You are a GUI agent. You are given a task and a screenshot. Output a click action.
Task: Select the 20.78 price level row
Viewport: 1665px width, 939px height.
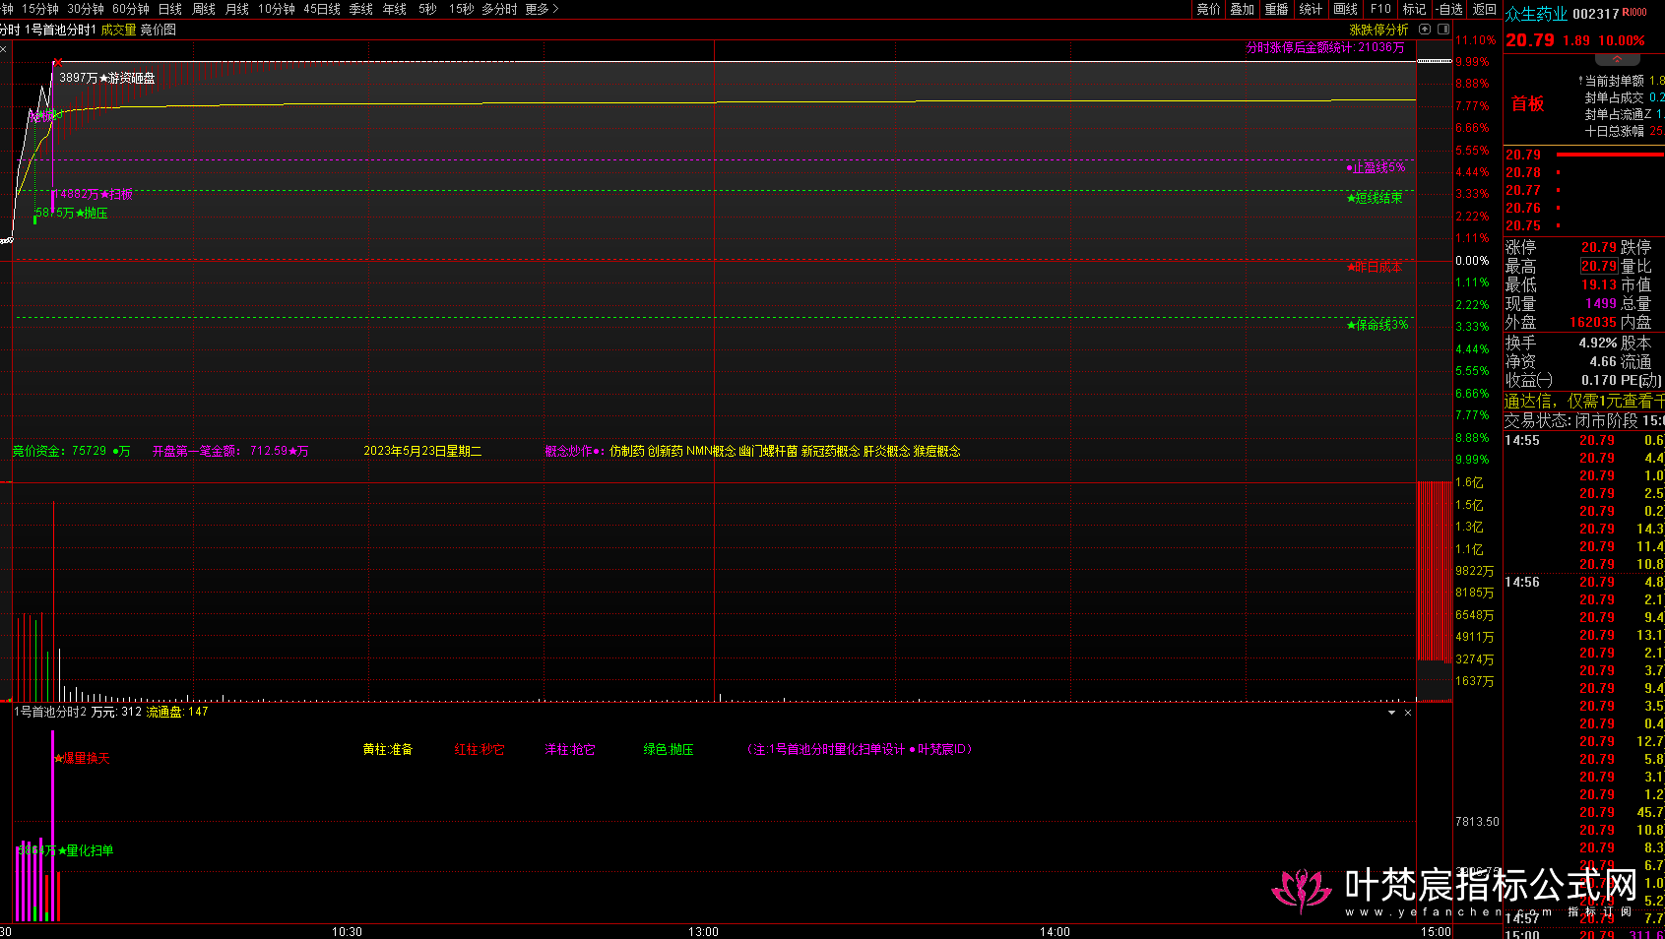click(x=1583, y=172)
